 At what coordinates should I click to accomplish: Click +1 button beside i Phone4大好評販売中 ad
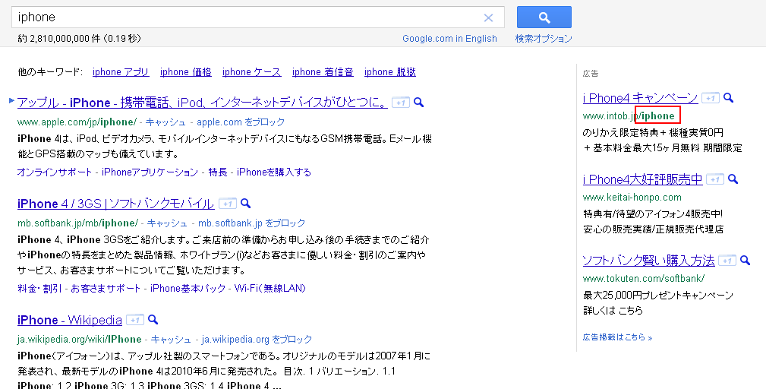(x=715, y=179)
